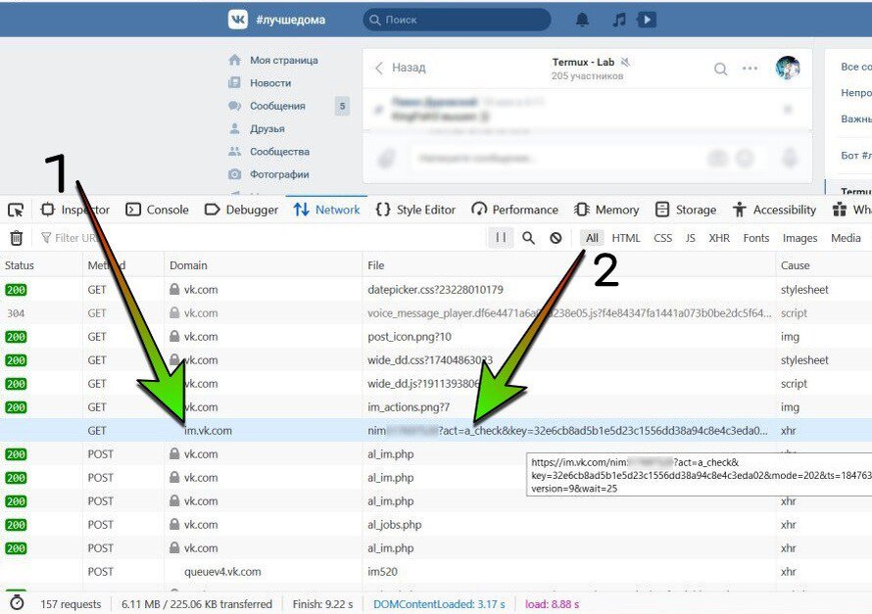Viewport: 872px width, 614px height.
Task: Click DOMContentLoaded: 3.17 s status text
Action: click(439, 604)
